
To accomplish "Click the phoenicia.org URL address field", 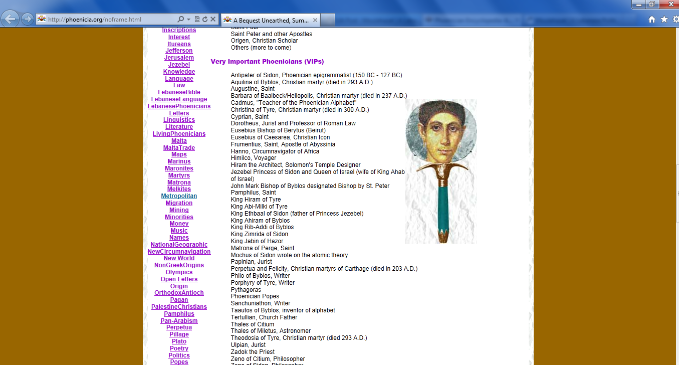I will pyautogui.click(x=110, y=20).
